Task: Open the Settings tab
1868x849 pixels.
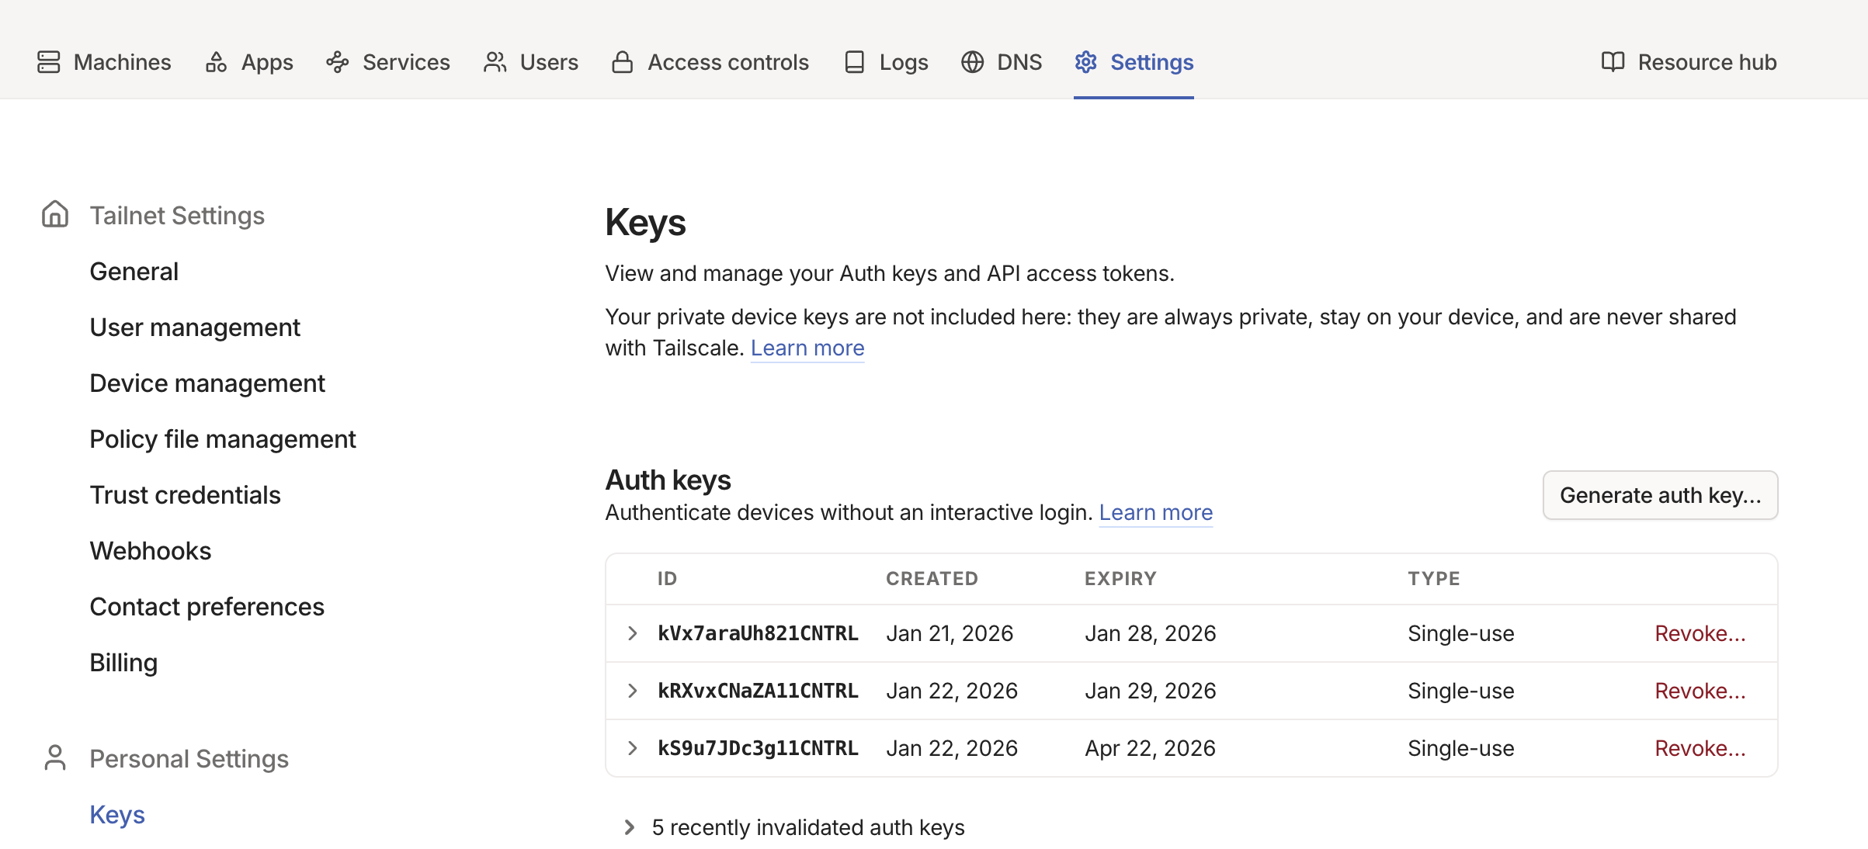Action: point(1134,62)
